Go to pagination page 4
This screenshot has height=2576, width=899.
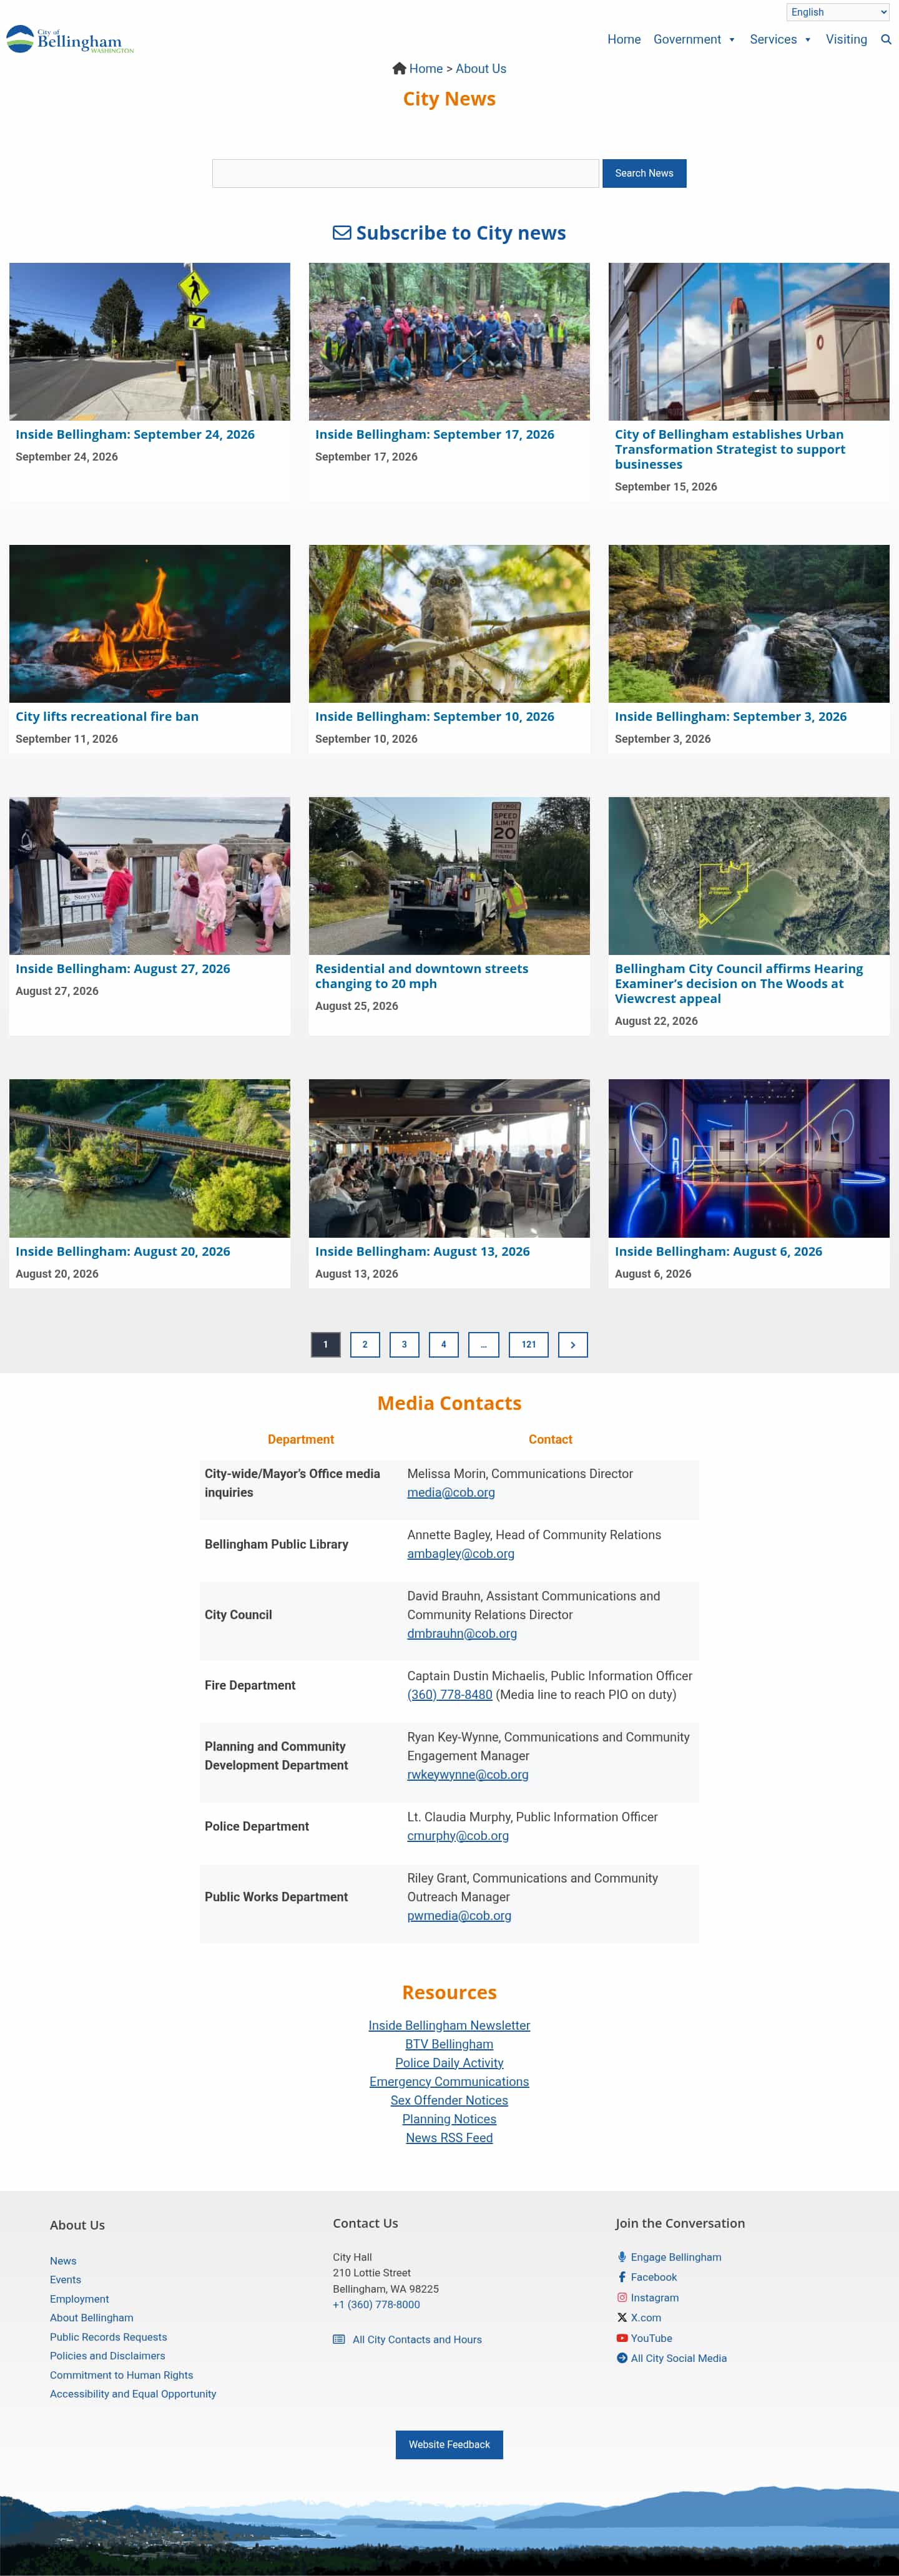tap(444, 1345)
